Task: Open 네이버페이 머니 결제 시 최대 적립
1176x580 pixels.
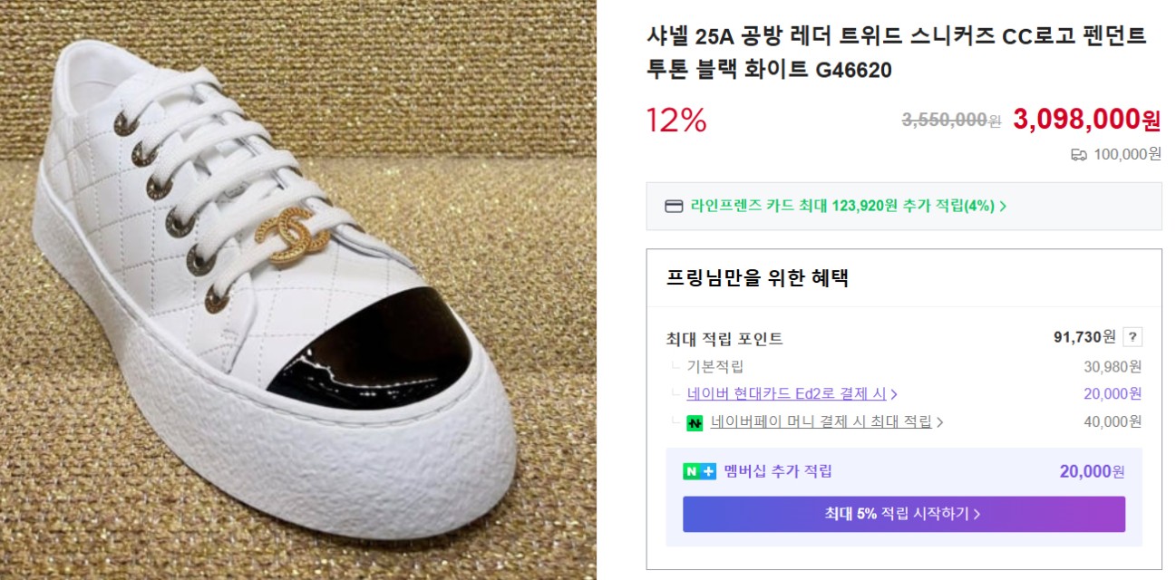Action: click(821, 421)
